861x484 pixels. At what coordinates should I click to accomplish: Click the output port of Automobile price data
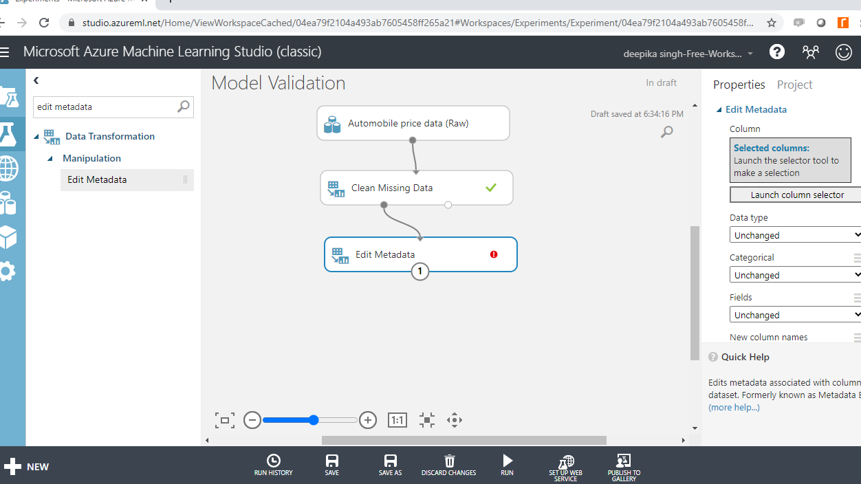(413, 140)
